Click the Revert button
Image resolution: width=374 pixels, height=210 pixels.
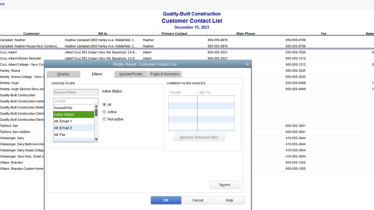click(x=225, y=185)
